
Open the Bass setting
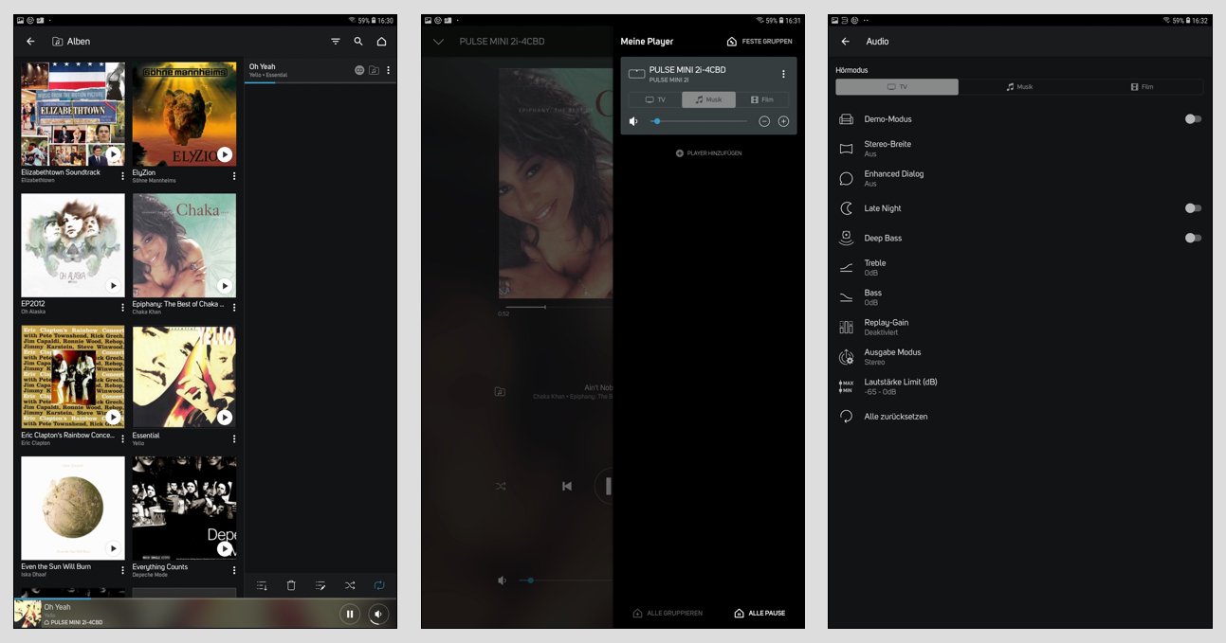[x=1019, y=297]
